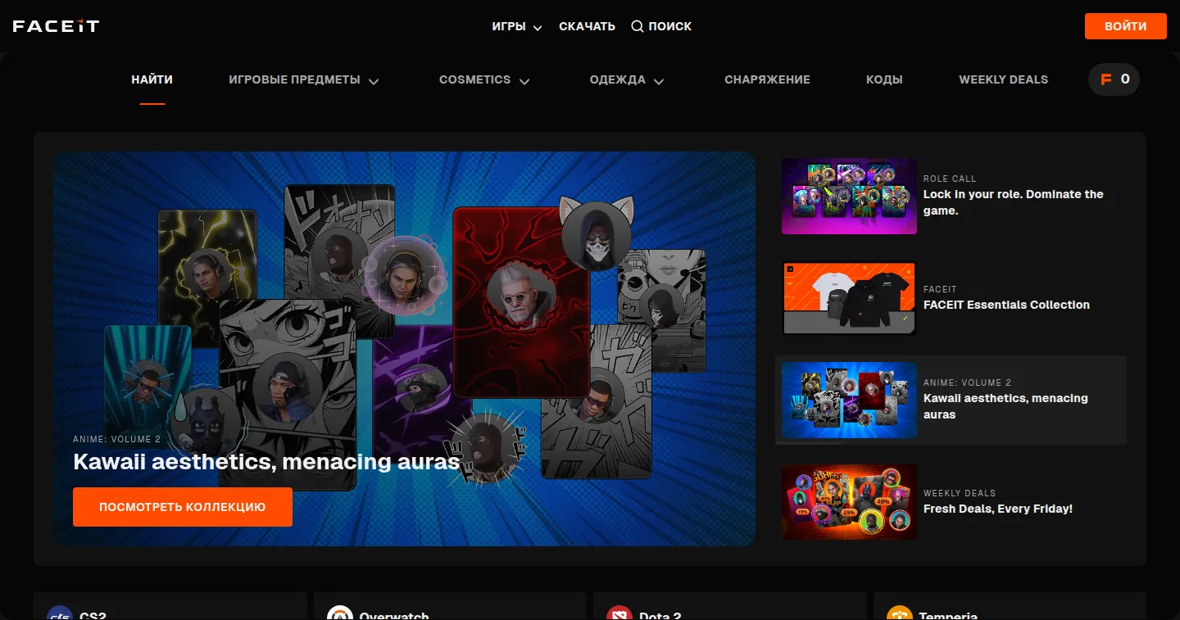Click the large Anime Volume 2 hero banner
1180x620 pixels.
[x=404, y=349]
